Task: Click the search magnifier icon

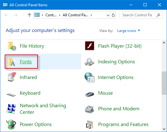Action: tap(158, 15)
